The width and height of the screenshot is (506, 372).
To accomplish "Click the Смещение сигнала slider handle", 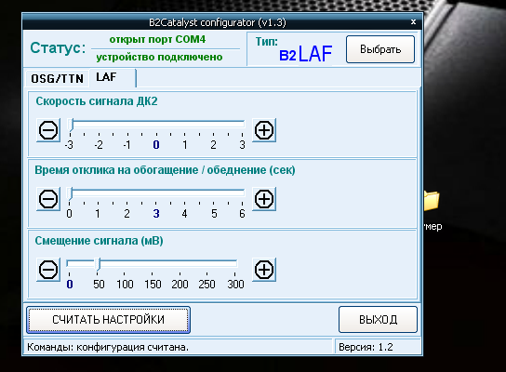I will click(x=98, y=264).
